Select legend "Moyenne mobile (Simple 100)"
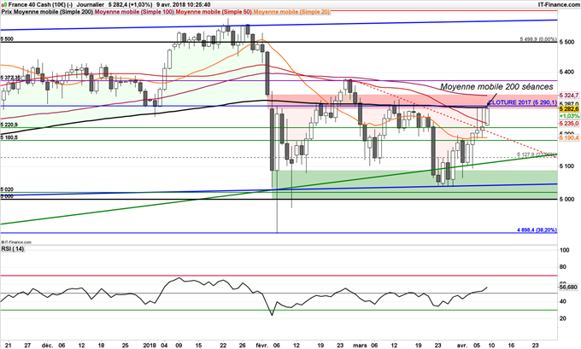 134,12
